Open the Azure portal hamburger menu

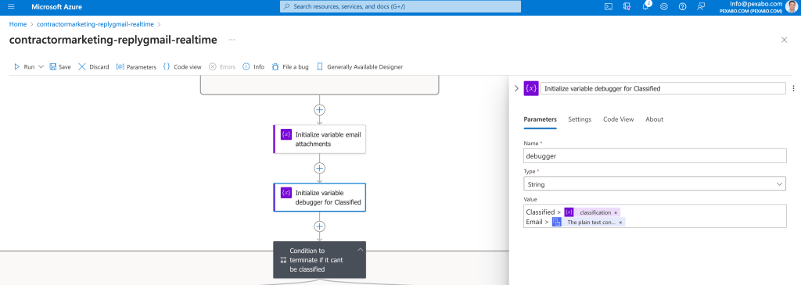(x=12, y=7)
